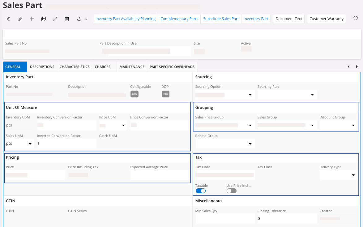Mark as favorite using the heart icon
Viewport: 363px width, 227px height.
pyautogui.click(x=356, y=19)
